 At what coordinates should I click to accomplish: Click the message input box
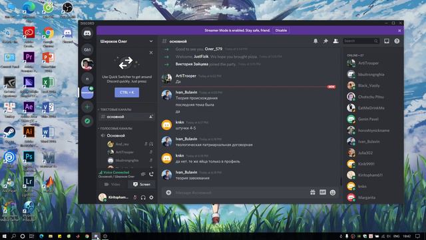[240, 193]
